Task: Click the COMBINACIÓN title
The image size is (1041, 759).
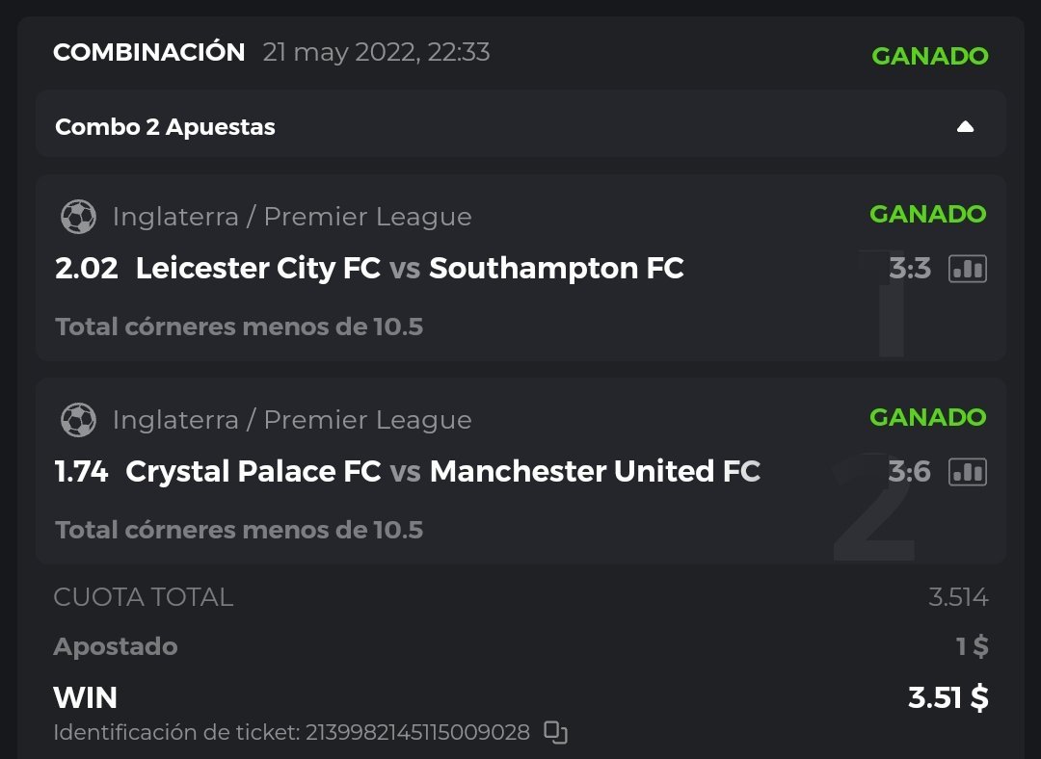Action: 149,52
